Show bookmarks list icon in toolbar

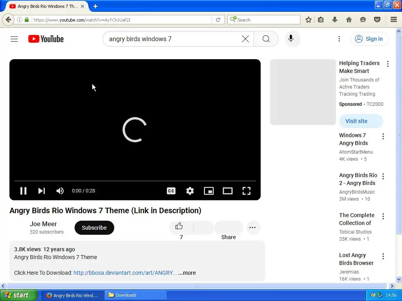pyautogui.click(x=320, y=20)
